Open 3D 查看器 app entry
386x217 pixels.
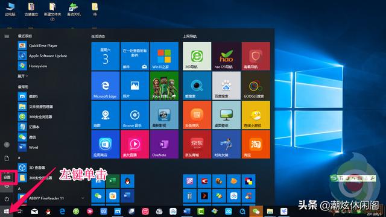click(x=51, y=168)
